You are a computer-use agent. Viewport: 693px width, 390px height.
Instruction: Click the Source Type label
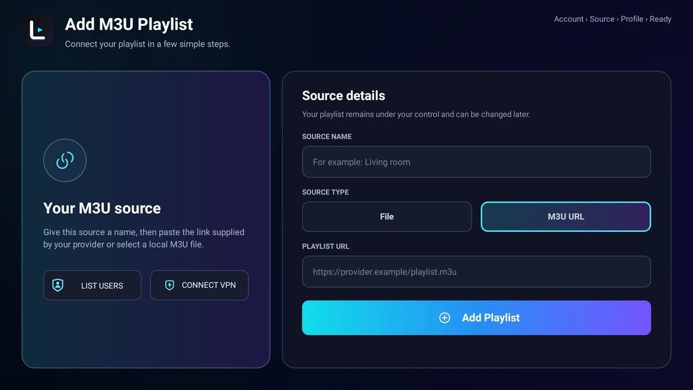coord(325,192)
